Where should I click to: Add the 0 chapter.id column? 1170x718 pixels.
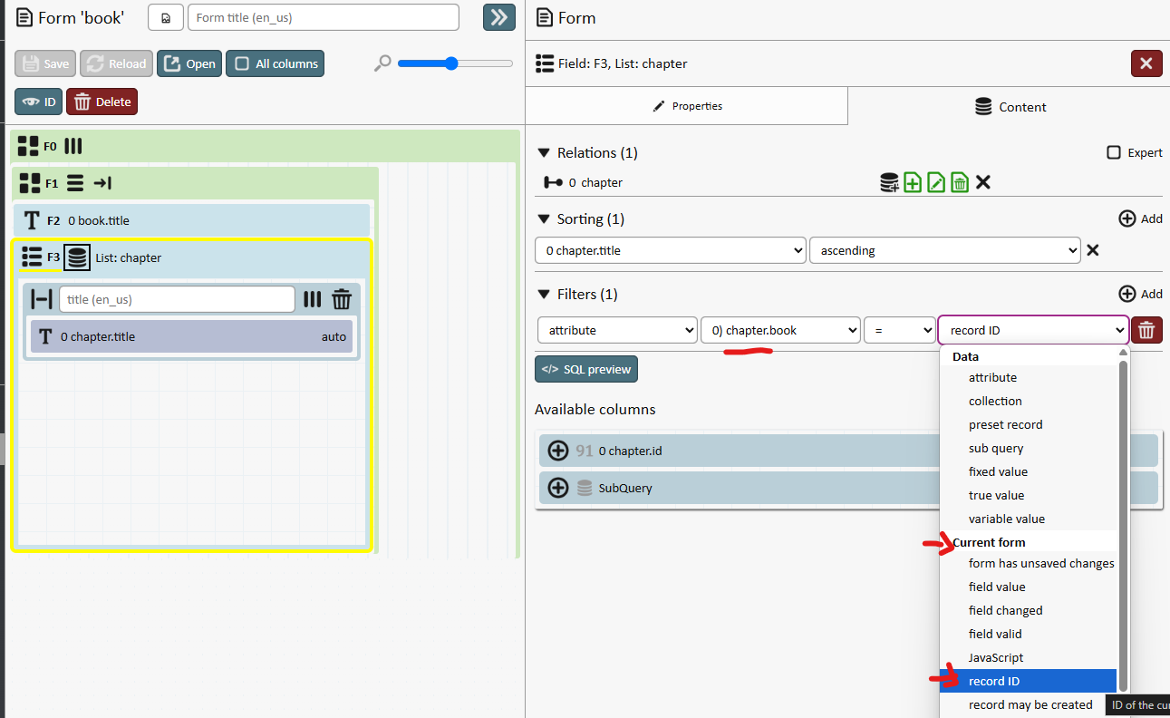pos(558,451)
